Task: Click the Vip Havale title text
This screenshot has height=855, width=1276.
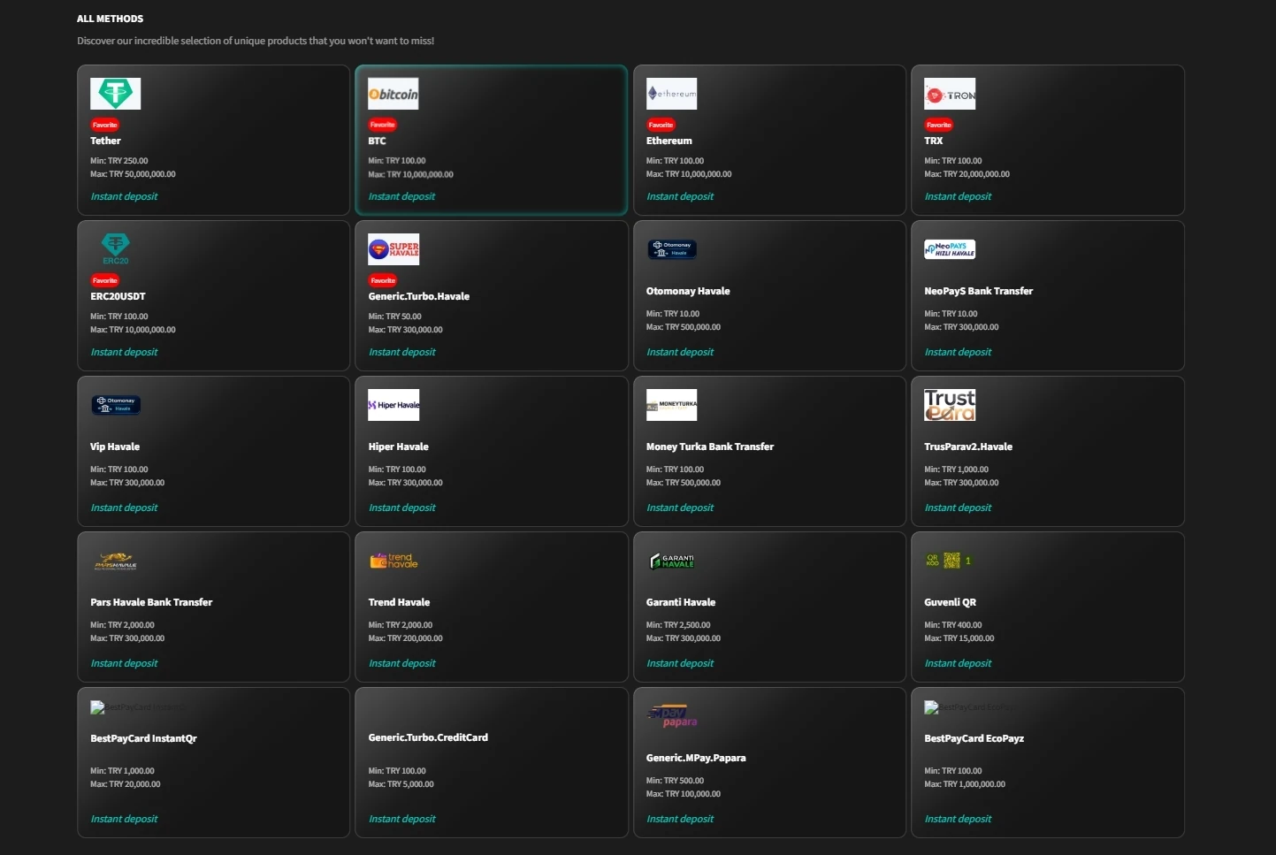Action: point(115,447)
